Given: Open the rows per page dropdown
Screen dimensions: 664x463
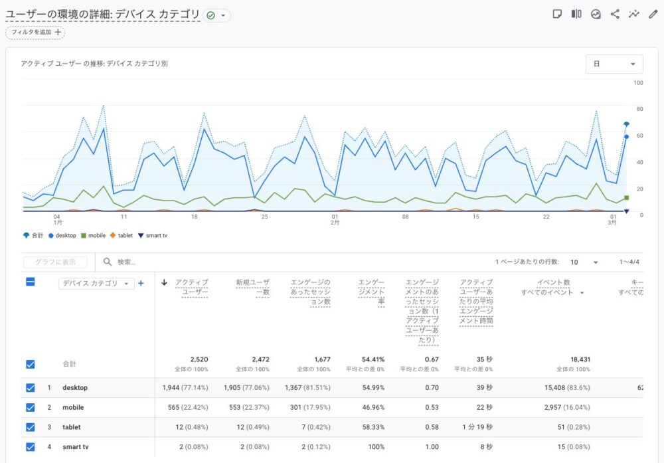Looking at the screenshot, I should pyautogui.click(x=586, y=262).
